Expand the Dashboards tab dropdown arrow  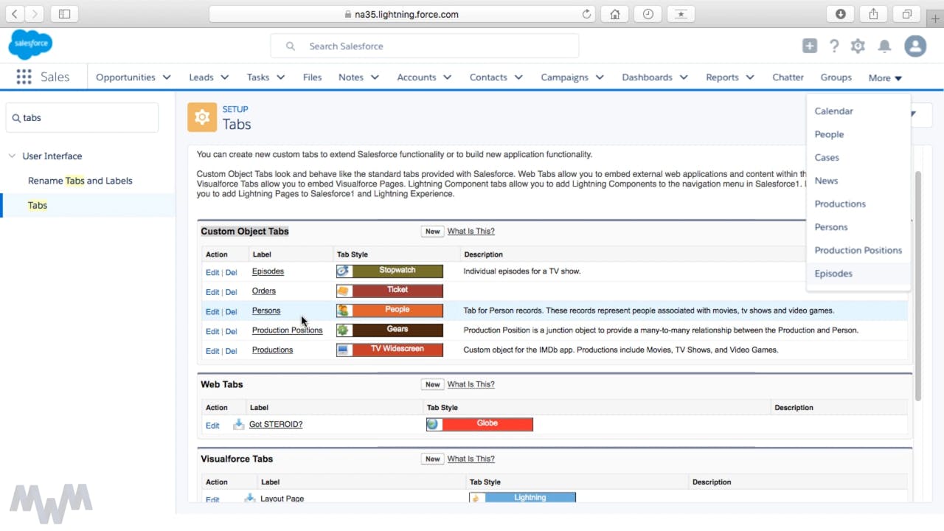684,77
